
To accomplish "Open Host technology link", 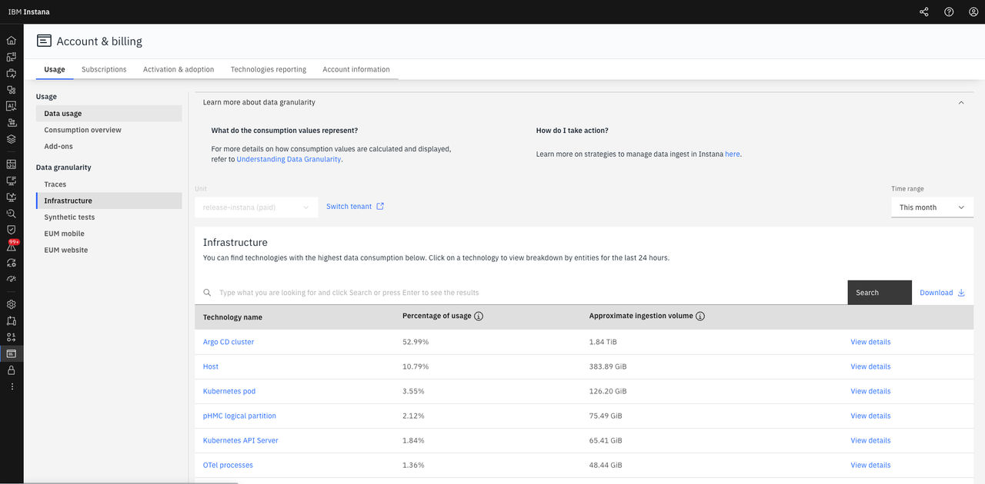I will (211, 366).
